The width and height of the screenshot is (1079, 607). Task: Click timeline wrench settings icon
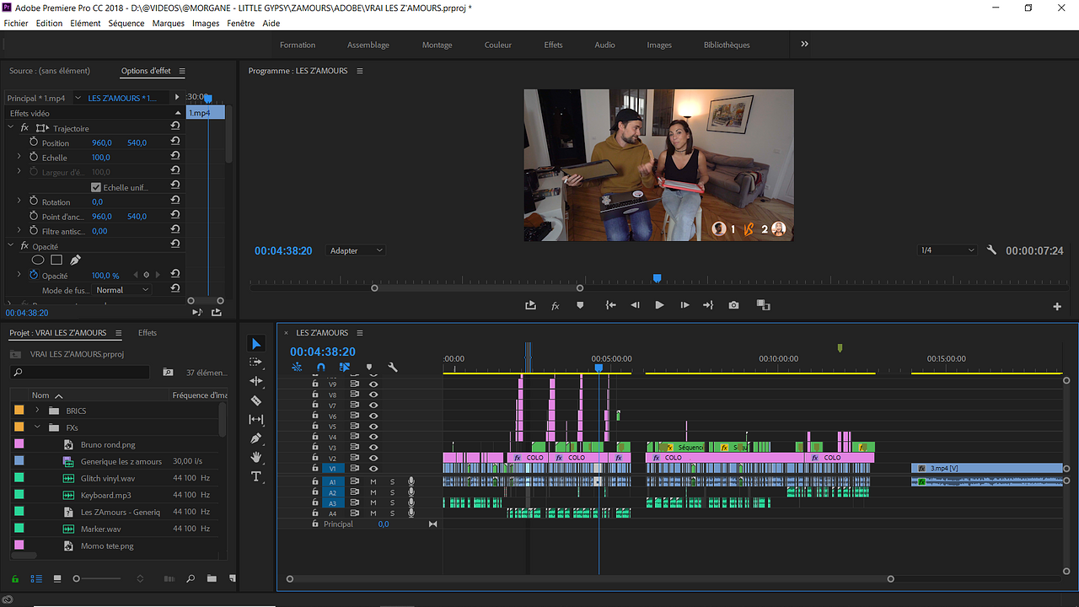[x=393, y=367]
